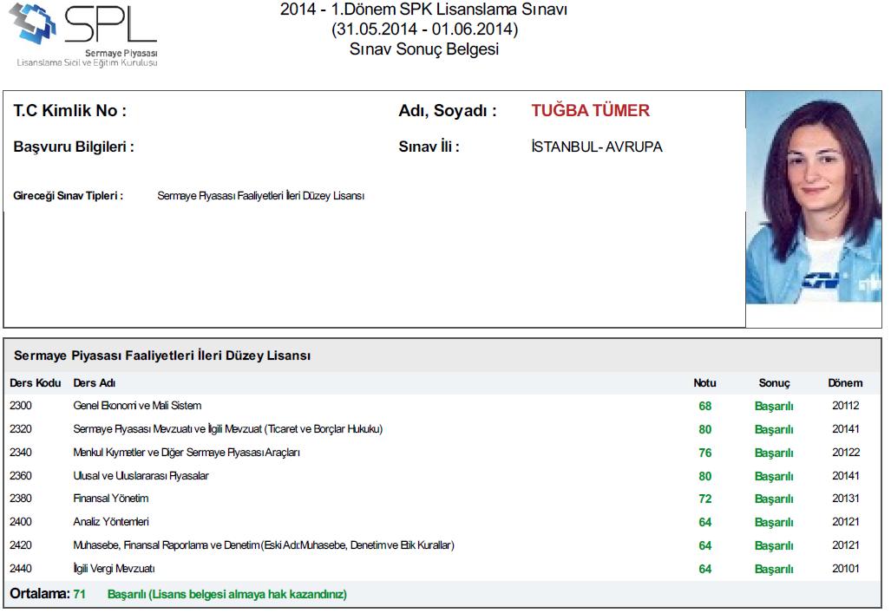Click the candidate photo thumbnail

(813, 197)
